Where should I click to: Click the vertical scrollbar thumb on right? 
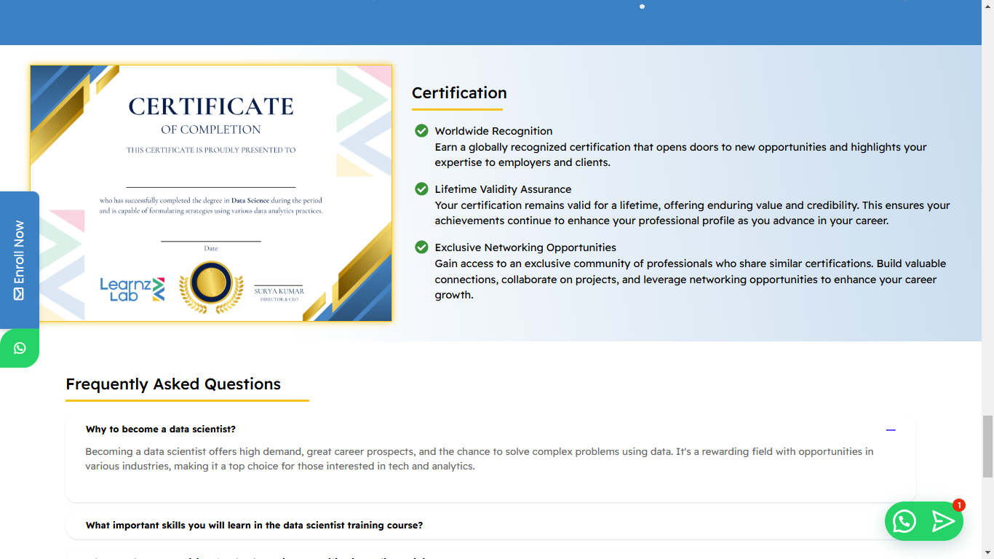[987, 445]
